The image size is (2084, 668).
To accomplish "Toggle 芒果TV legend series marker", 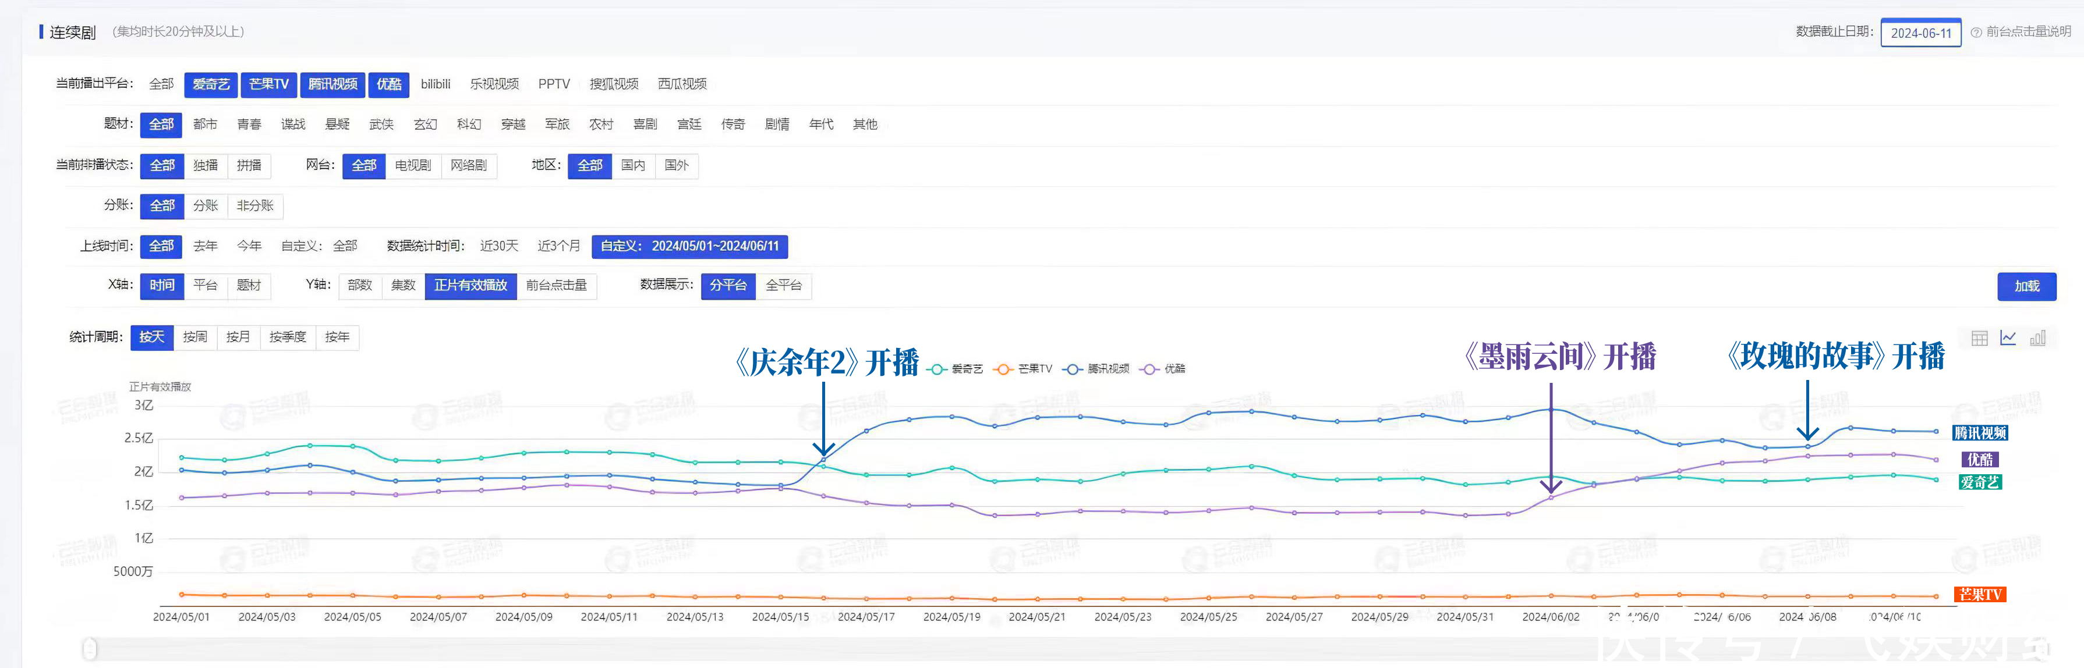I will pyautogui.click(x=1004, y=369).
